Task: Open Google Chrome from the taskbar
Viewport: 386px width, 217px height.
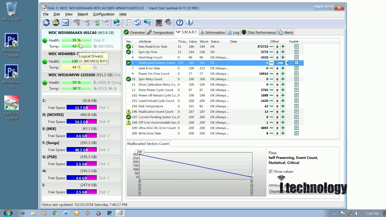Action: (x=55, y=213)
